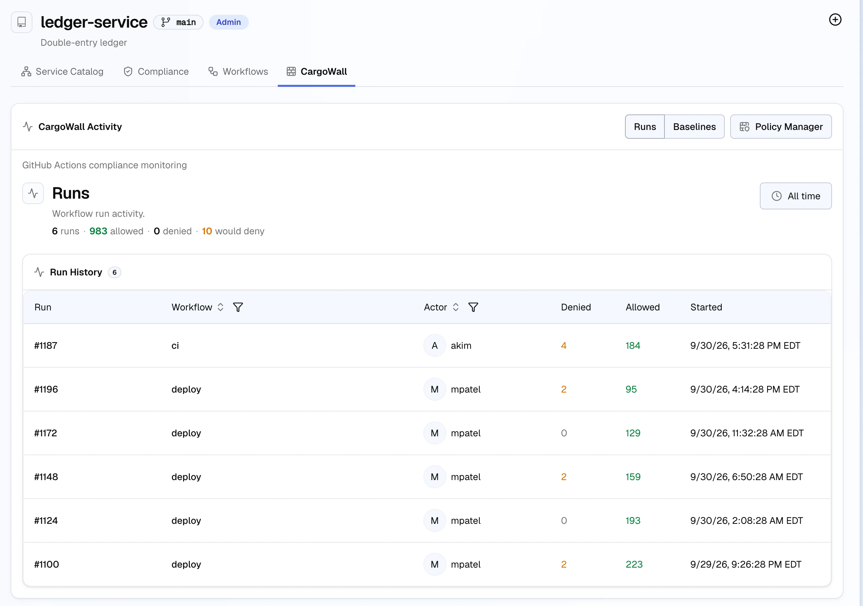The width and height of the screenshot is (863, 606).
Task: Click the Policy Manager grid icon
Action: tap(744, 127)
